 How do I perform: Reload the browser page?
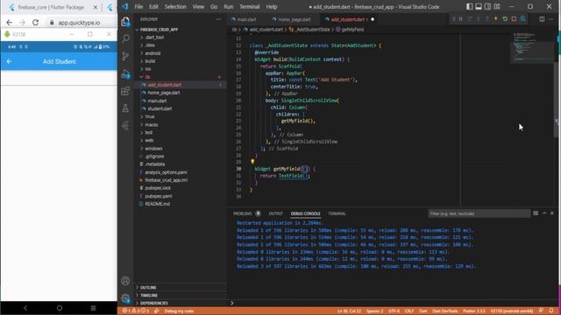click(x=35, y=23)
